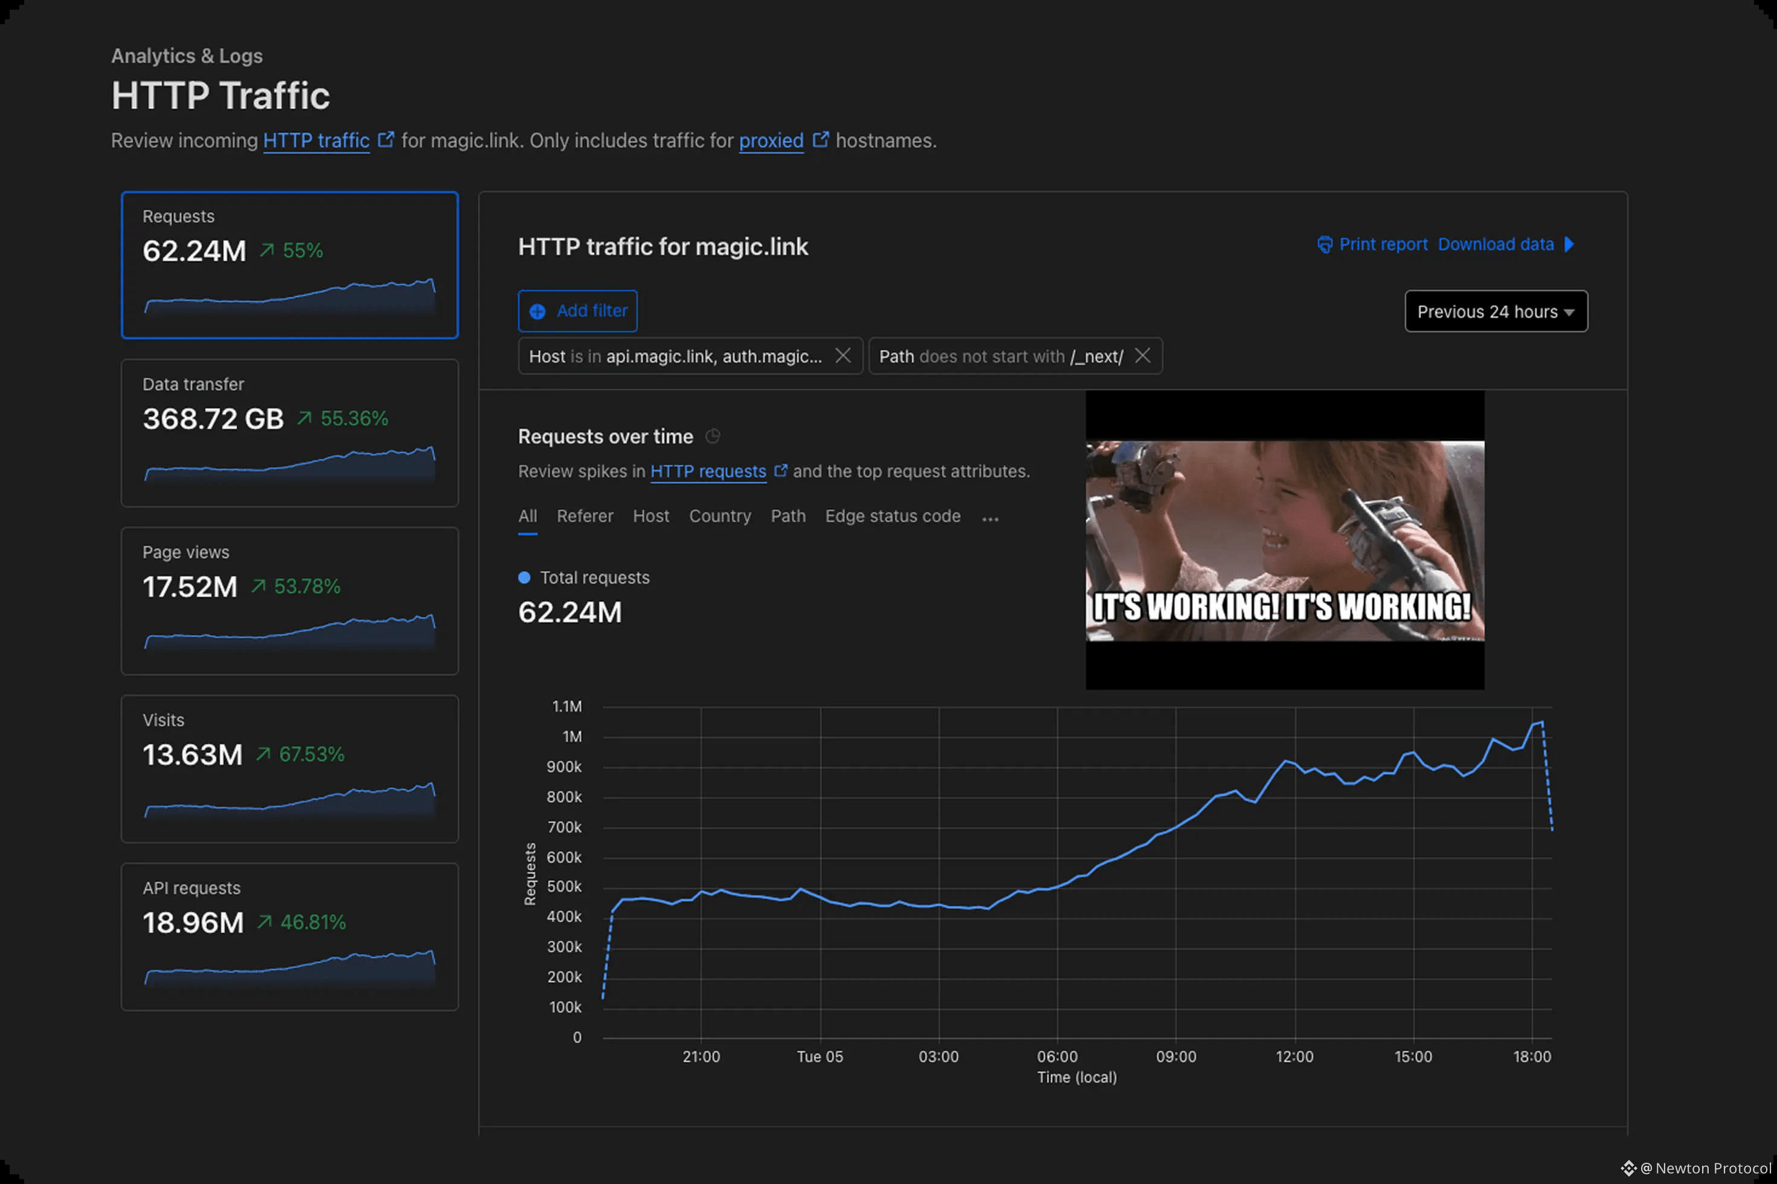The width and height of the screenshot is (1777, 1184).
Task: Select the Data transfer metric card
Action: coord(289,433)
